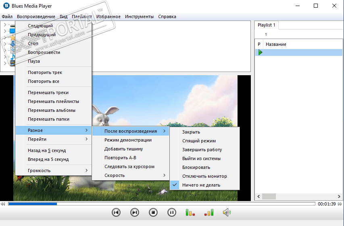
Task: Click the Pause round button
Action: tap(171, 212)
